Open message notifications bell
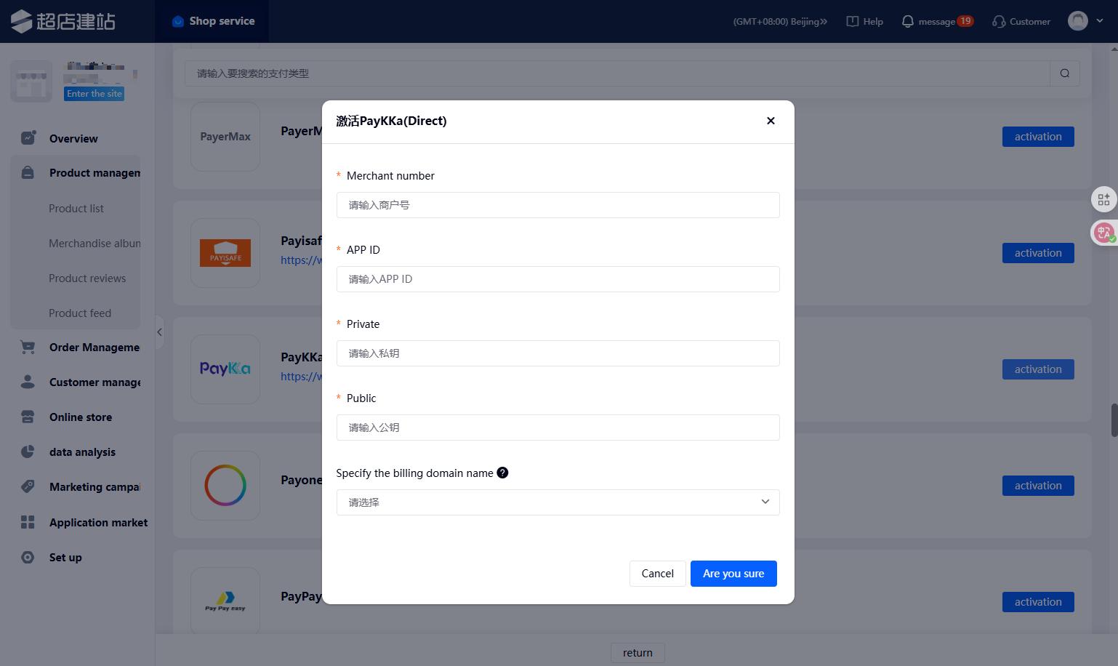Viewport: 1118px width, 666px height. [907, 22]
